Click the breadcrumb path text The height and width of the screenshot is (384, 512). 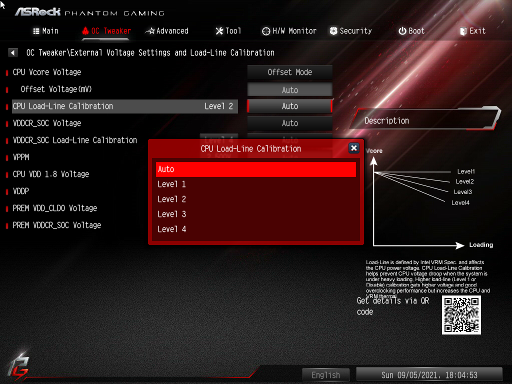[150, 52]
